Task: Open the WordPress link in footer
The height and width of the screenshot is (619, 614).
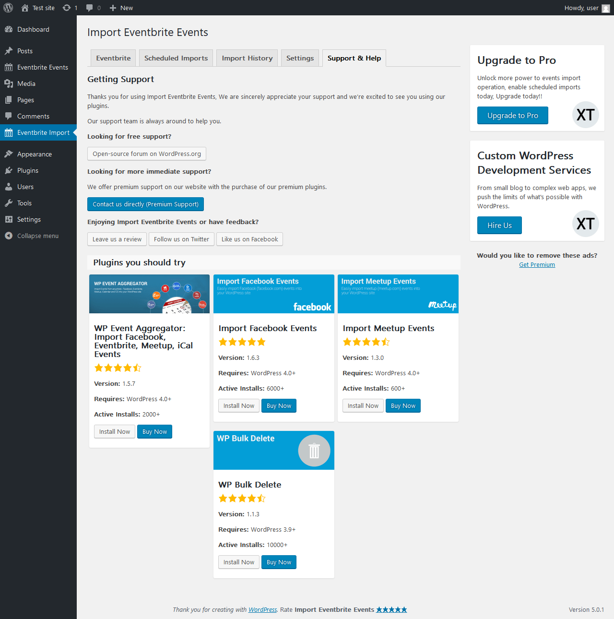Action: click(x=262, y=609)
